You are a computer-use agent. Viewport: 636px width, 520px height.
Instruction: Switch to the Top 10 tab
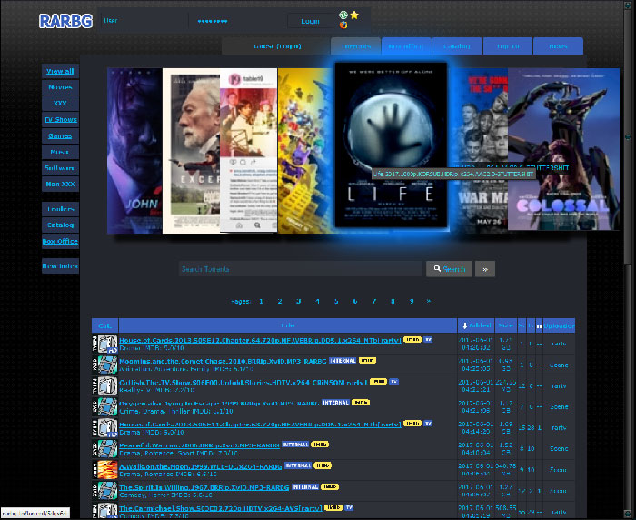tap(508, 46)
